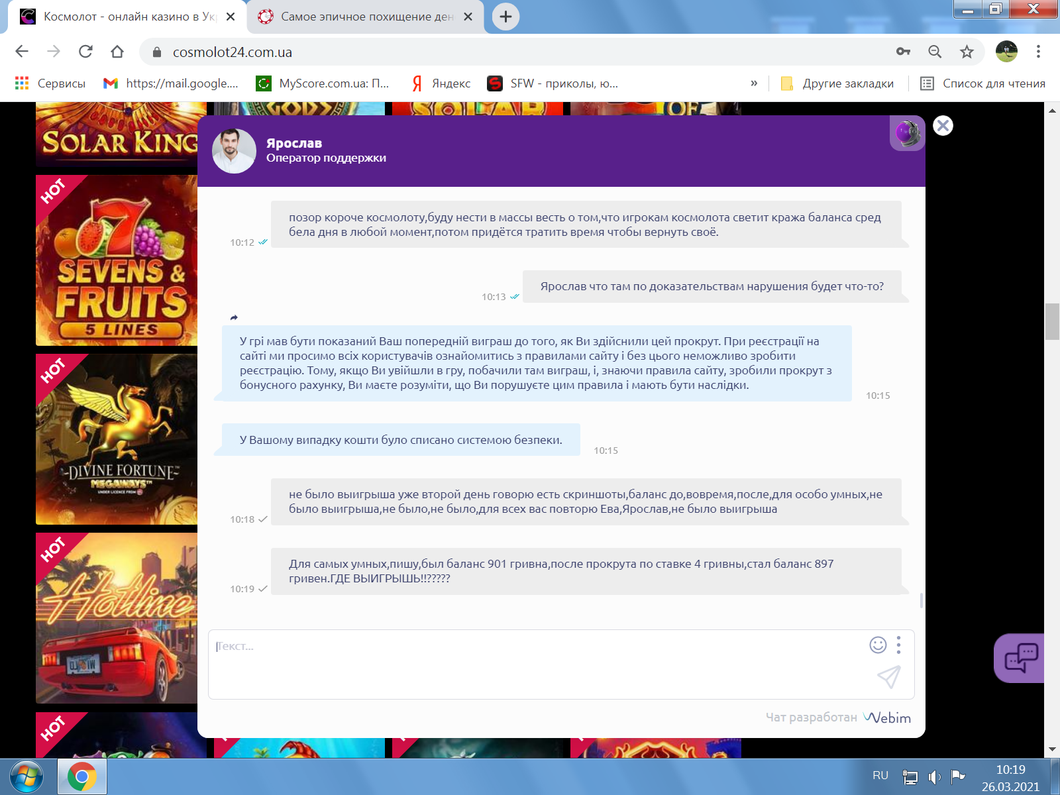Open the Hotline game thumbnail
The image size is (1060, 795).
point(117,618)
